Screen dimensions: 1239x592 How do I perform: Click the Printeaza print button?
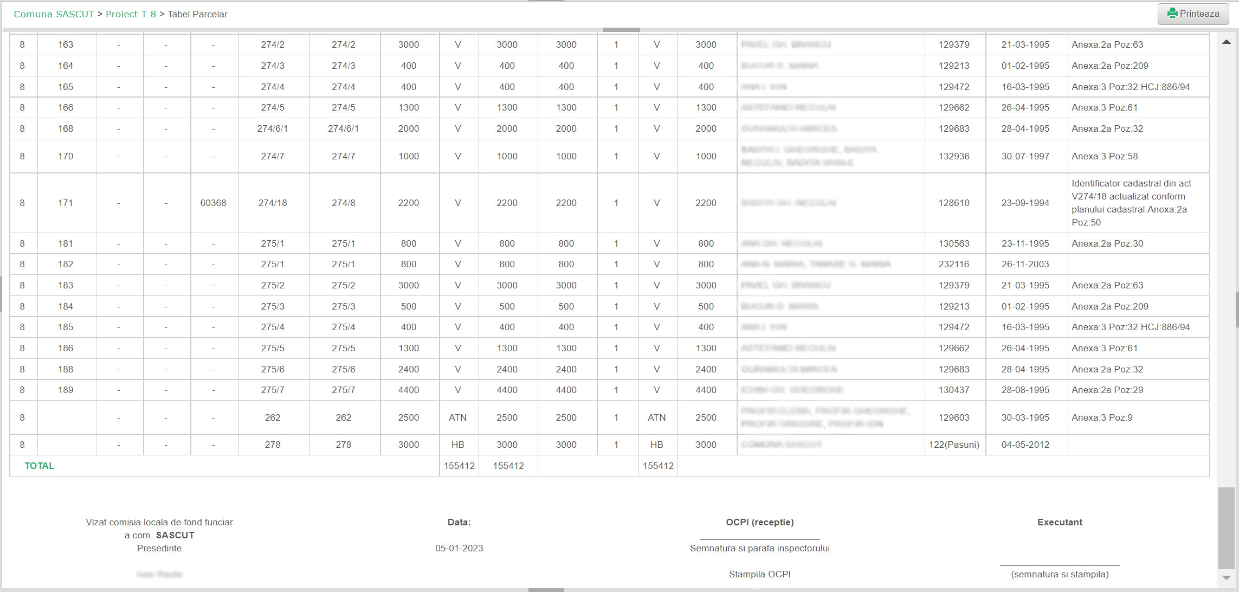point(1193,14)
